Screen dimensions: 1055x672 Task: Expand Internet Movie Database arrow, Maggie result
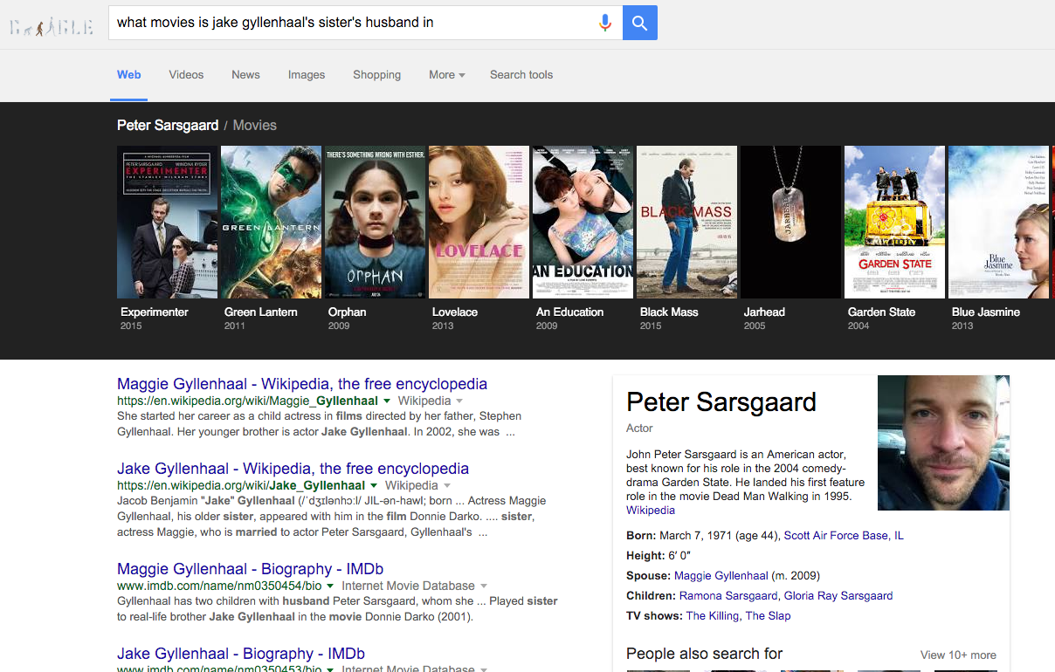tap(484, 586)
